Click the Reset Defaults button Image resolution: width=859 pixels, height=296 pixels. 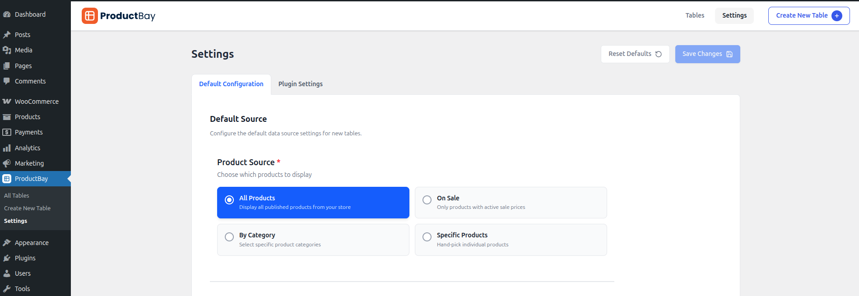(x=635, y=54)
